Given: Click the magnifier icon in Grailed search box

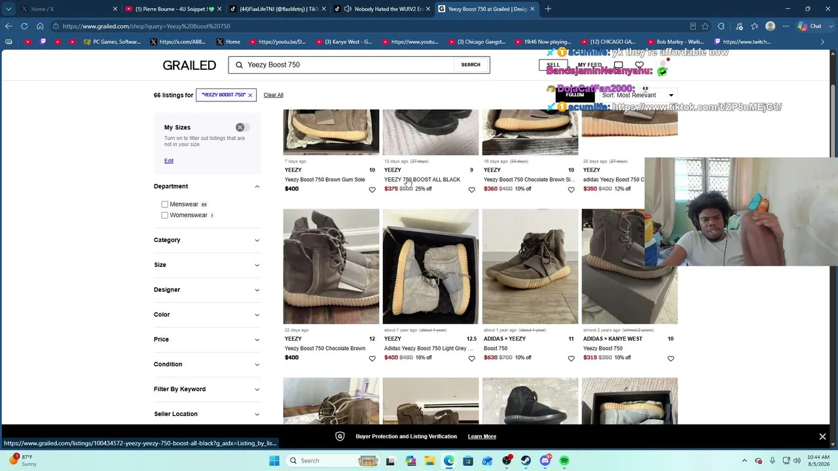Looking at the screenshot, I should tap(239, 65).
